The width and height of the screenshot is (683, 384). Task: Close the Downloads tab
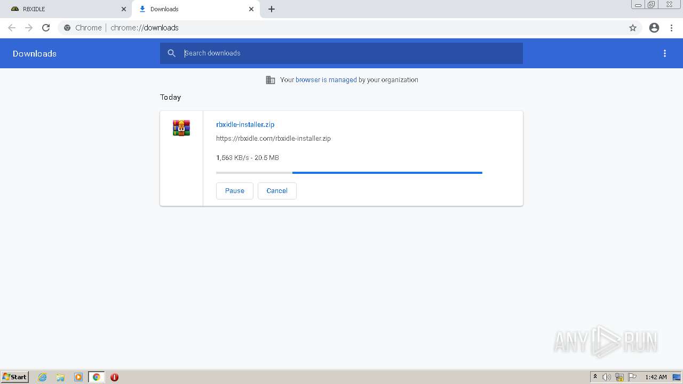[251, 9]
